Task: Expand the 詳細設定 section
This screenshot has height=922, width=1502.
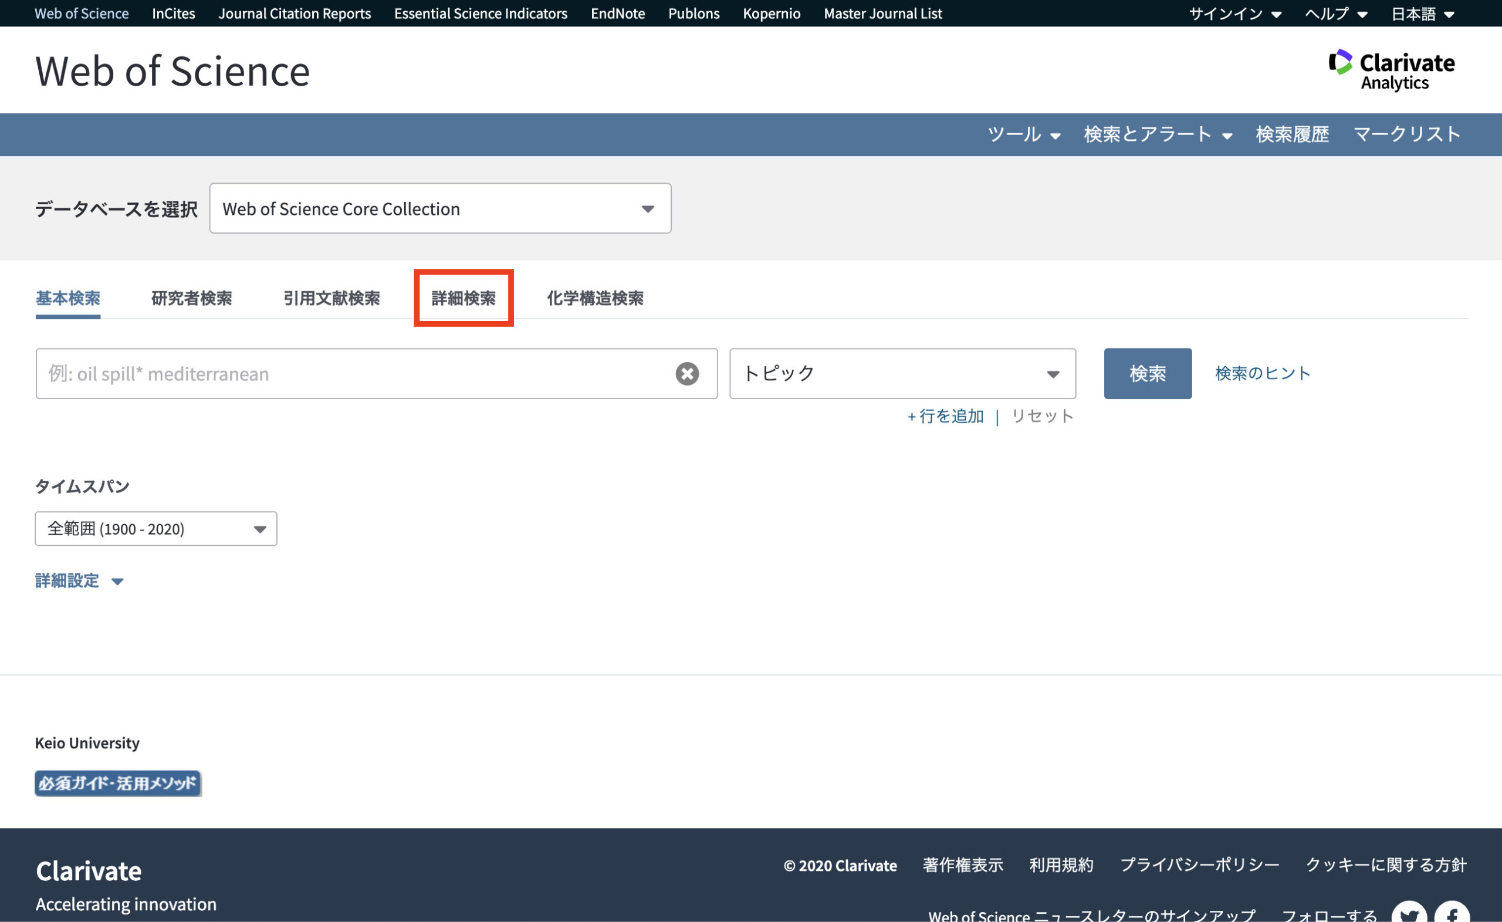Action: tap(79, 580)
